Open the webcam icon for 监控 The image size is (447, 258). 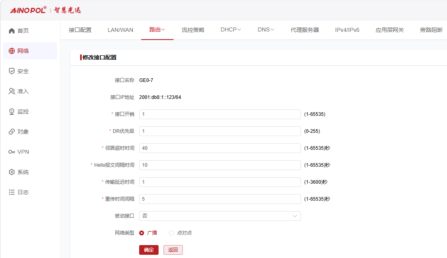coord(12,111)
